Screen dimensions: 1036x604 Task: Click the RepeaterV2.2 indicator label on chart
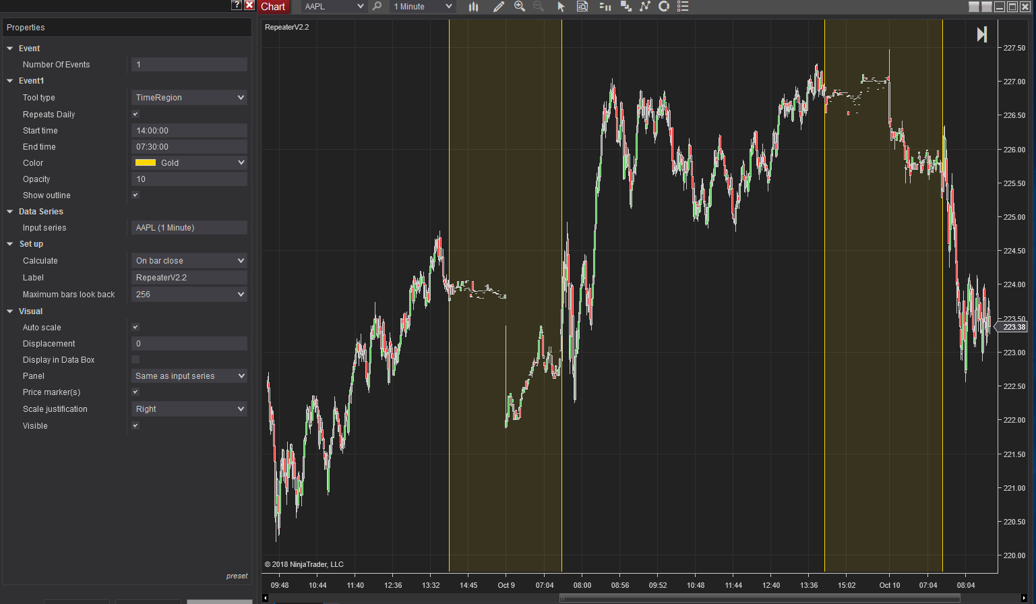(287, 27)
